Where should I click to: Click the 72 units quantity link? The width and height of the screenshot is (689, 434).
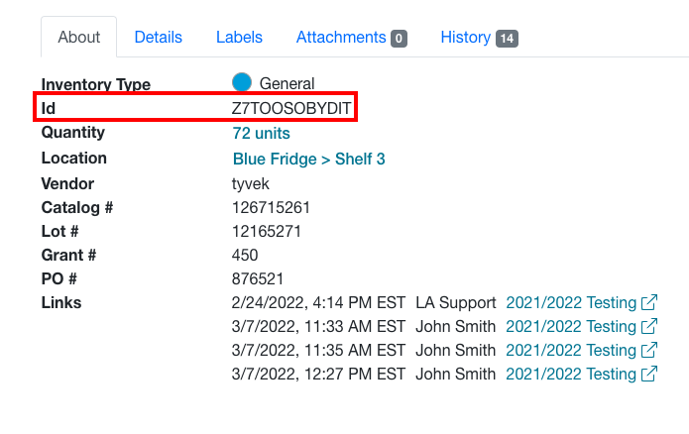coord(261,133)
